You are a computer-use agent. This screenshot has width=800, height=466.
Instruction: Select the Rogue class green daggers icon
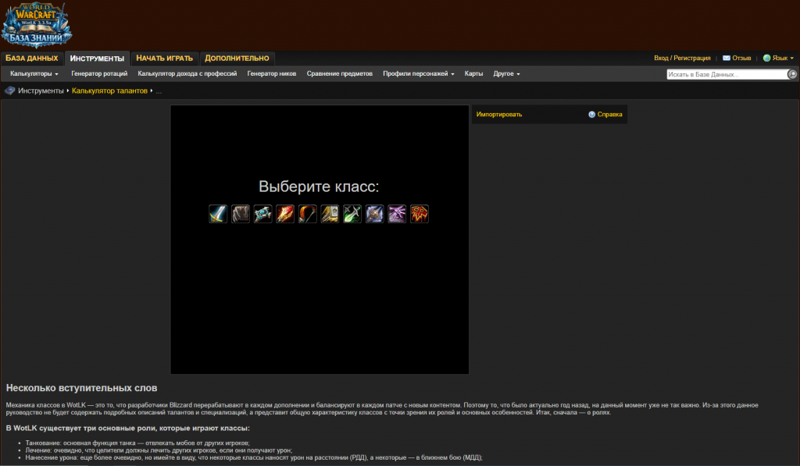coord(352,214)
